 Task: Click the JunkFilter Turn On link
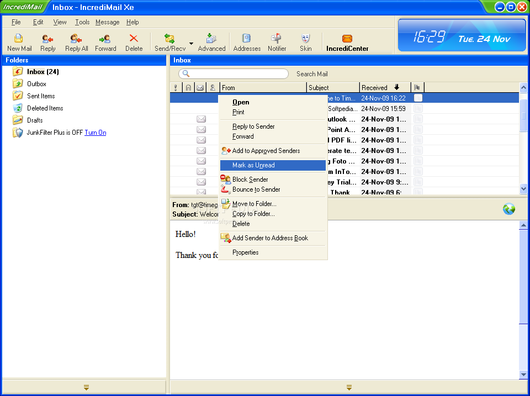coord(96,133)
